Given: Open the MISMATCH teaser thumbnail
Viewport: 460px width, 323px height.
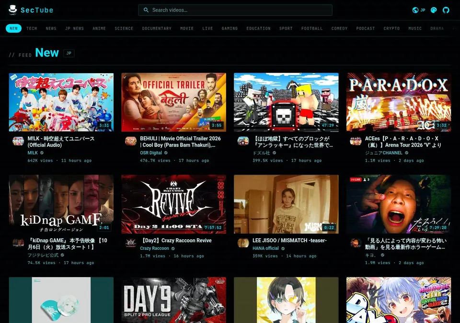Looking at the screenshot, I should (x=286, y=204).
